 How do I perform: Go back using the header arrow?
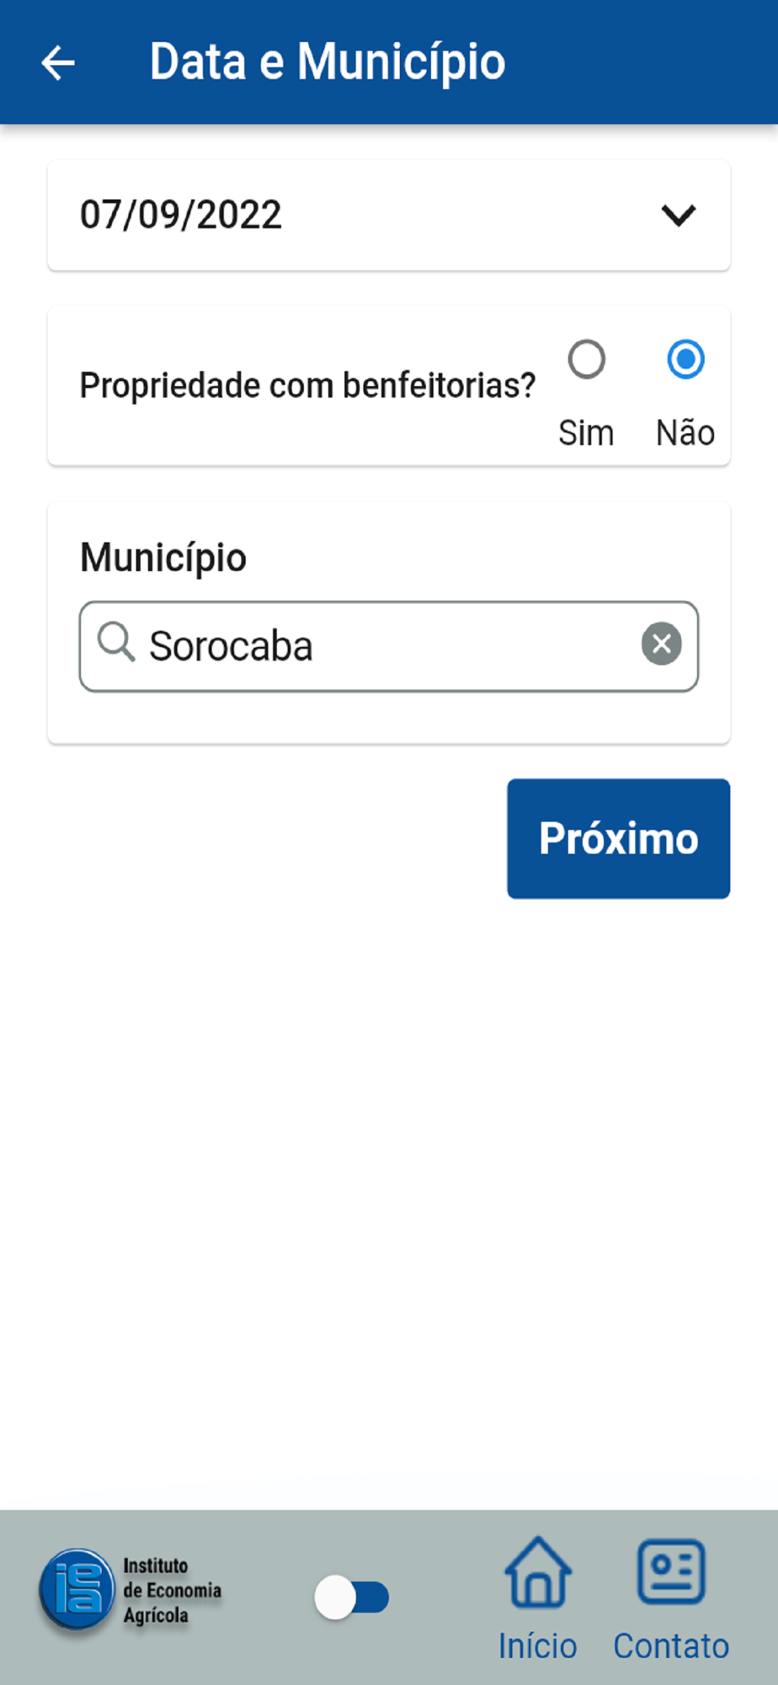(58, 63)
